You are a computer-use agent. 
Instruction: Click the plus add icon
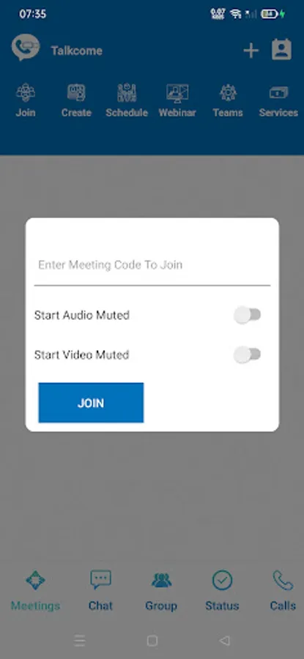tap(251, 51)
